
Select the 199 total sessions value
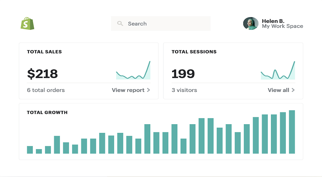tap(183, 74)
